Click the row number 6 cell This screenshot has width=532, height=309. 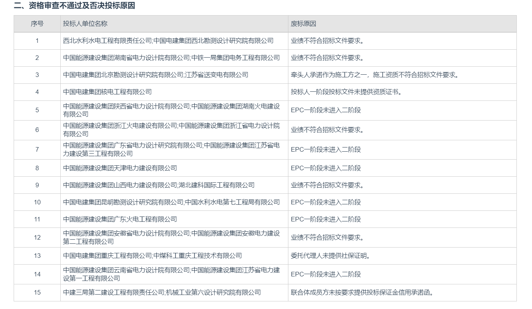pyautogui.click(x=37, y=130)
